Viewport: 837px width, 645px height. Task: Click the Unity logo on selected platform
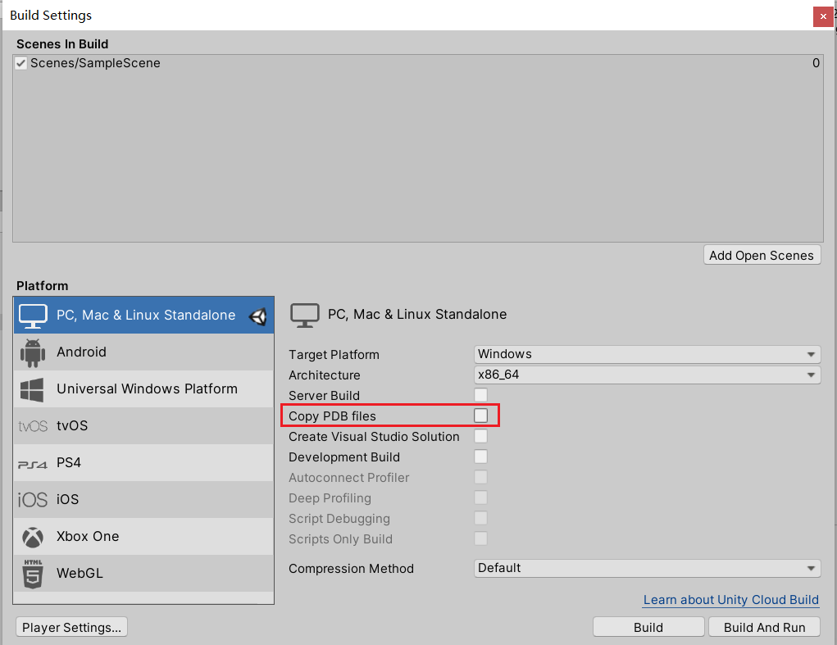(x=258, y=316)
